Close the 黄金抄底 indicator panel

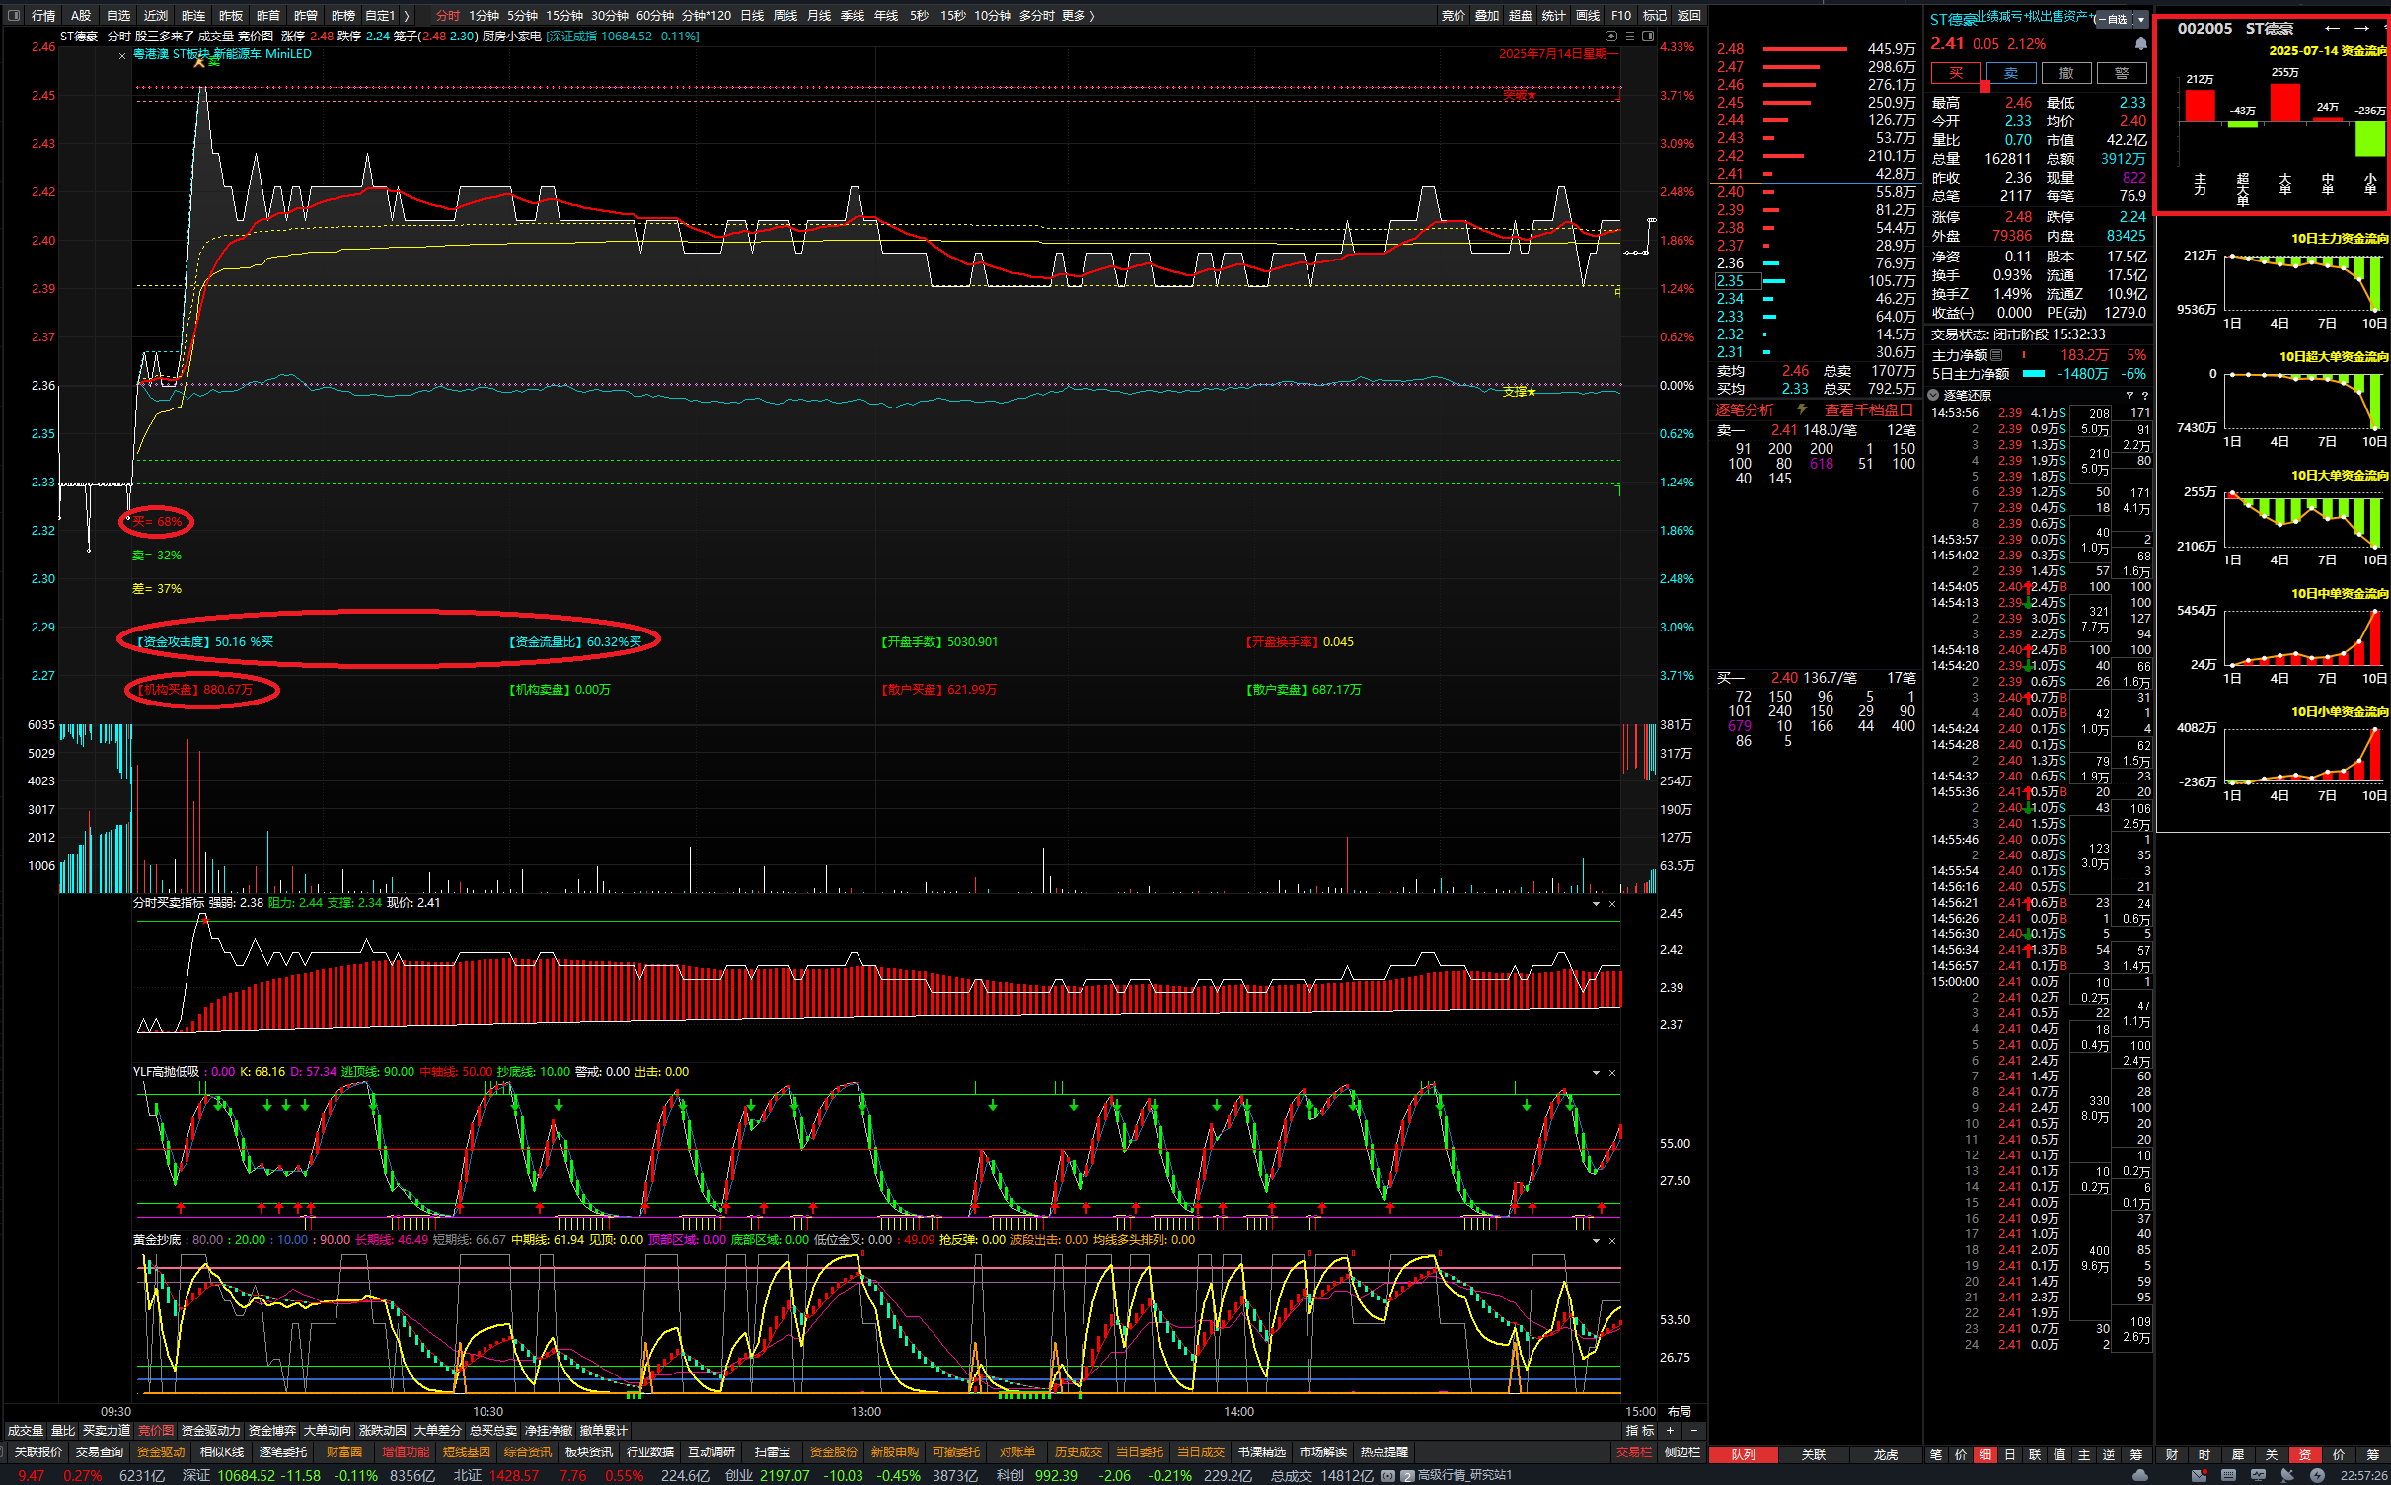[1612, 1241]
